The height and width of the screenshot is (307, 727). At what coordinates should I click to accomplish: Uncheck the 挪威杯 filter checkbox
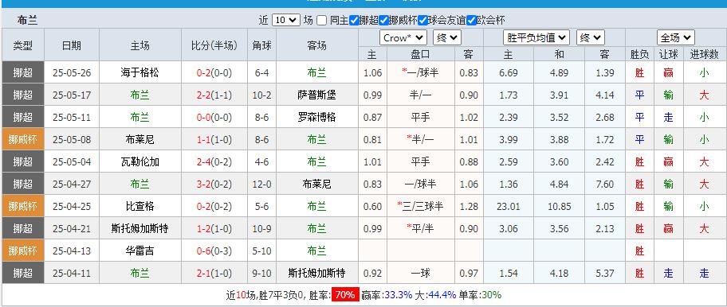pyautogui.click(x=383, y=21)
